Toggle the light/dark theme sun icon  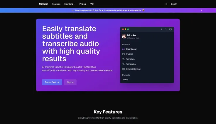(x=166, y=4)
